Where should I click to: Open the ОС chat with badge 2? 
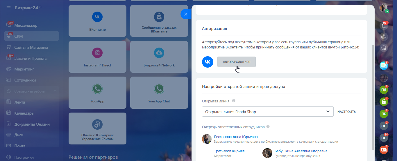coord(384,126)
